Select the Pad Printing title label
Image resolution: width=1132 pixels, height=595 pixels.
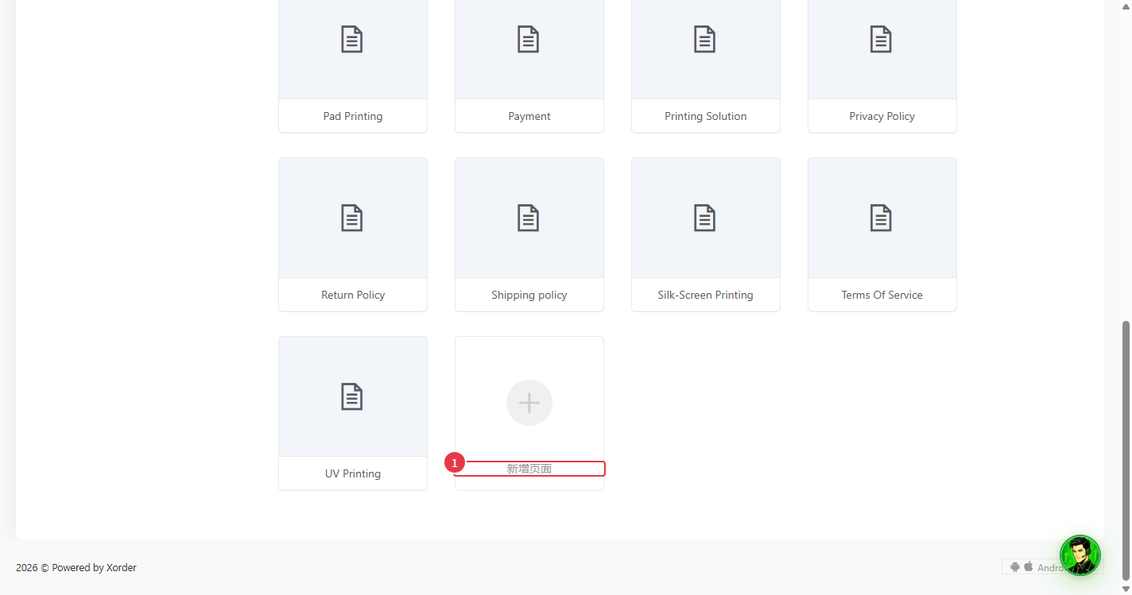point(353,116)
